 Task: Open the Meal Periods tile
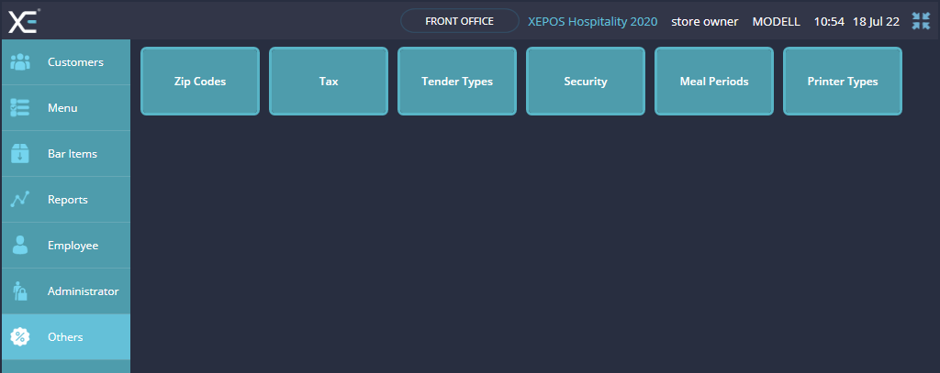(x=714, y=82)
